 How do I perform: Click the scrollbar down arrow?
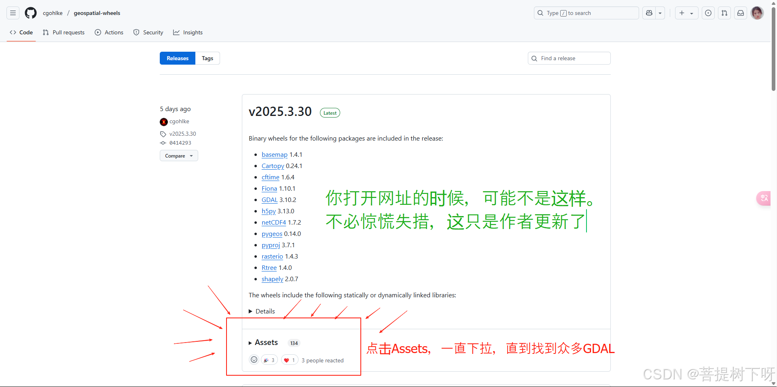(x=773, y=383)
